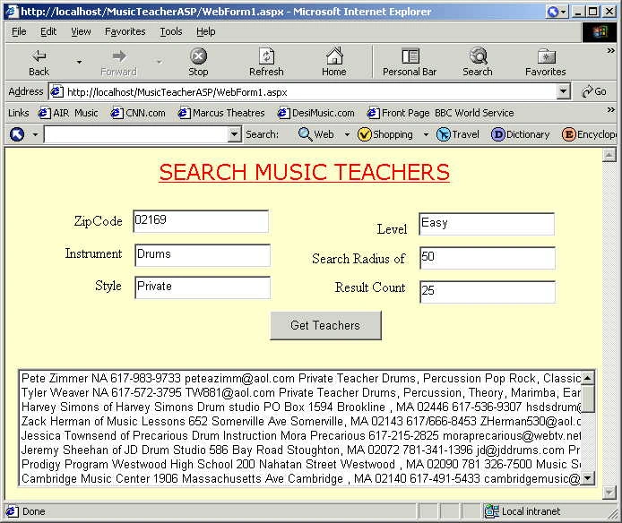Image resolution: width=622 pixels, height=523 pixels.
Task: Click page scrollbar up arrow
Action: pos(609,155)
